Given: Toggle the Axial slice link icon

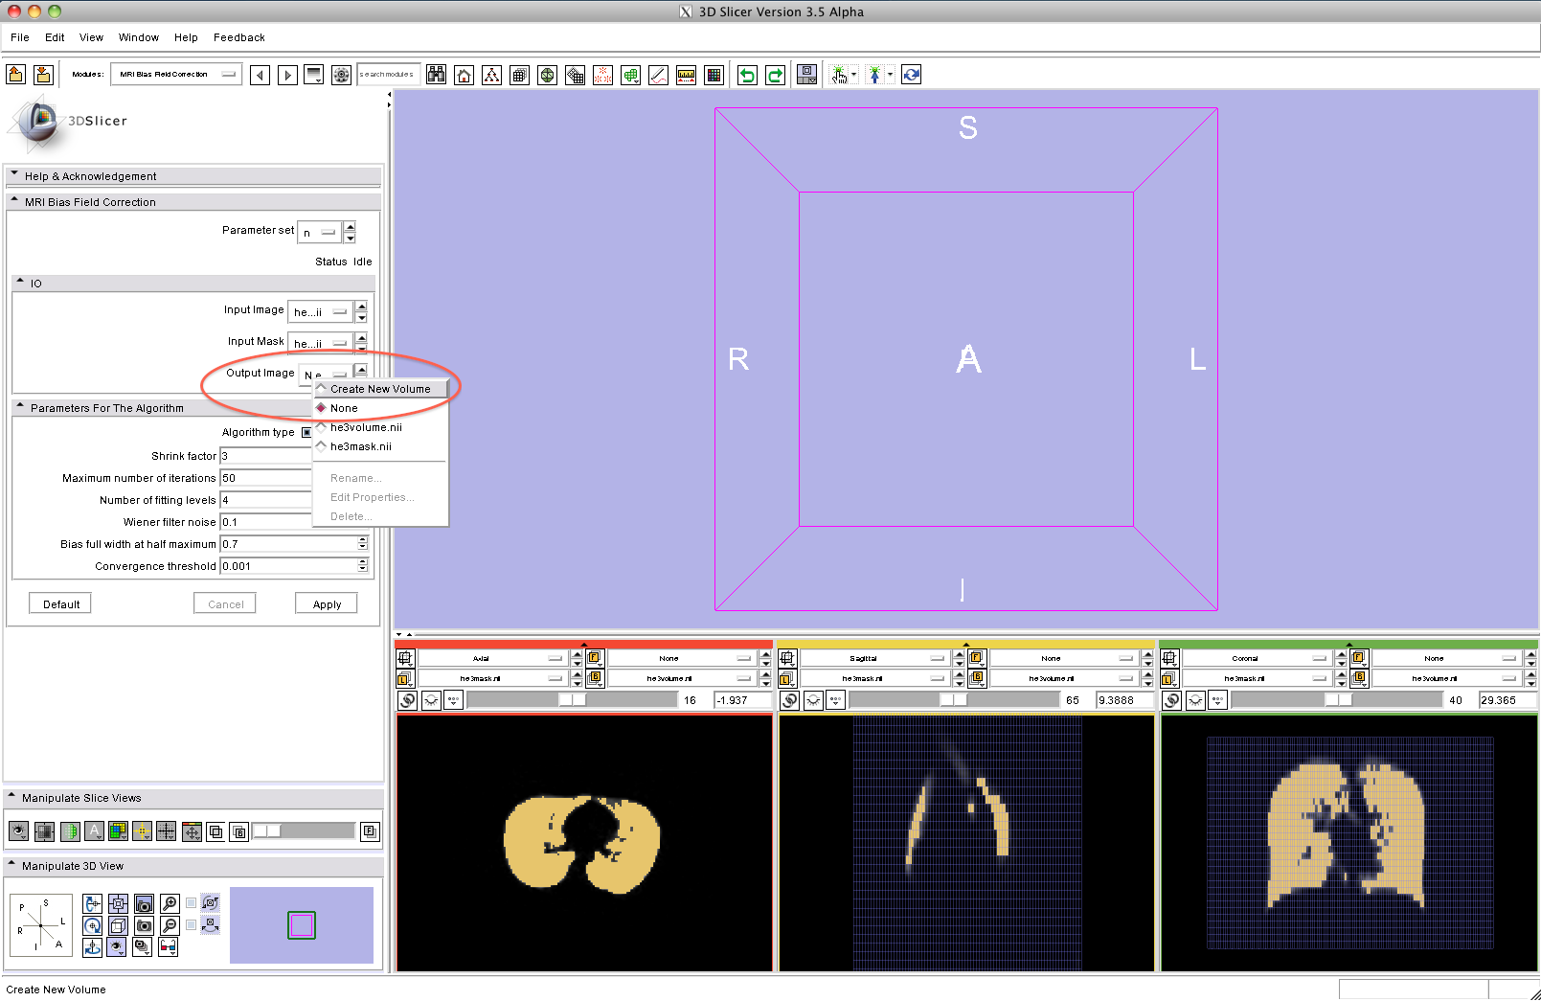Looking at the screenshot, I should (408, 700).
